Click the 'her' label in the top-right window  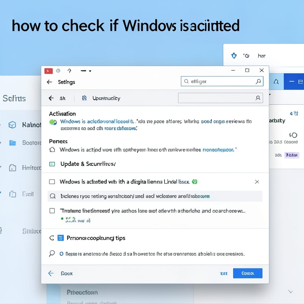pos(262,56)
